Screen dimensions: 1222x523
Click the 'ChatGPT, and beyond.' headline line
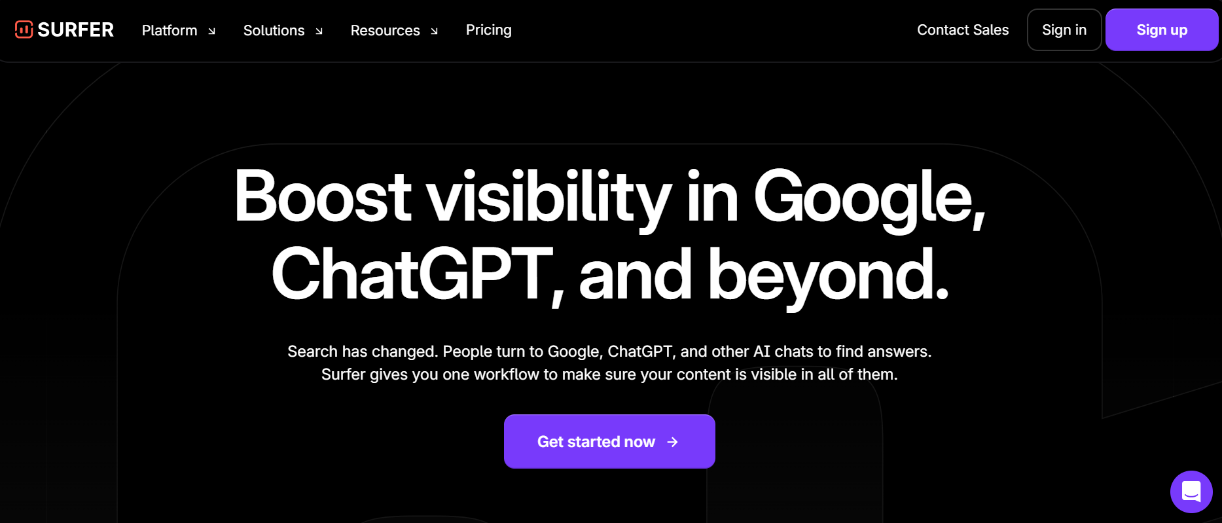(x=610, y=275)
